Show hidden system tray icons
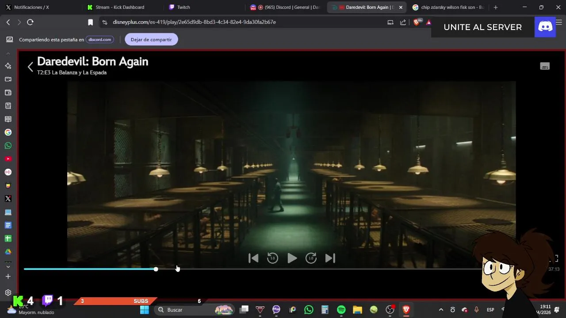 (441, 310)
